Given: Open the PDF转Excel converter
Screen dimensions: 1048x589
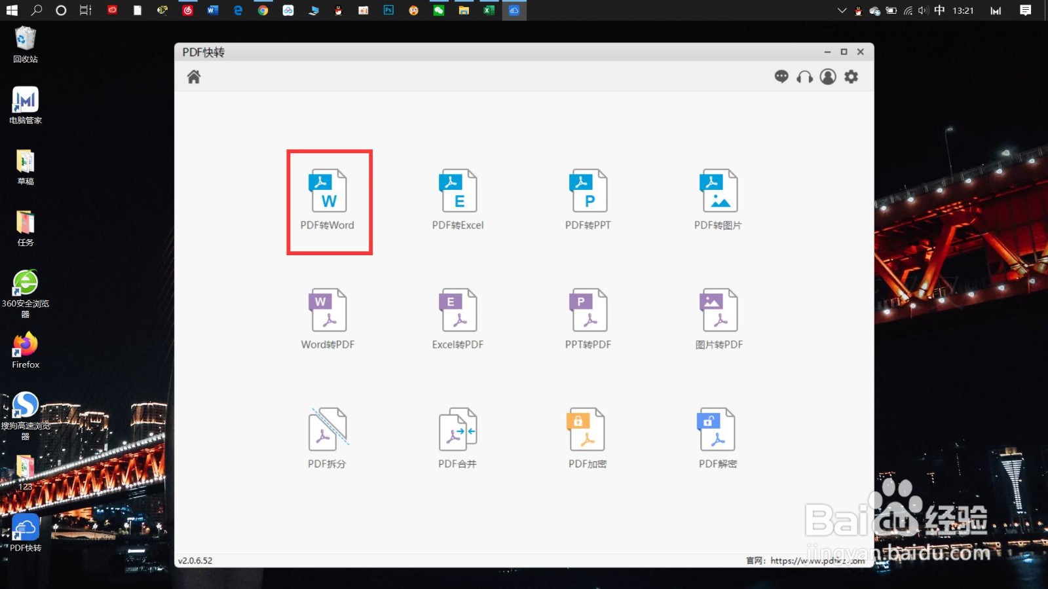Looking at the screenshot, I should pos(458,200).
